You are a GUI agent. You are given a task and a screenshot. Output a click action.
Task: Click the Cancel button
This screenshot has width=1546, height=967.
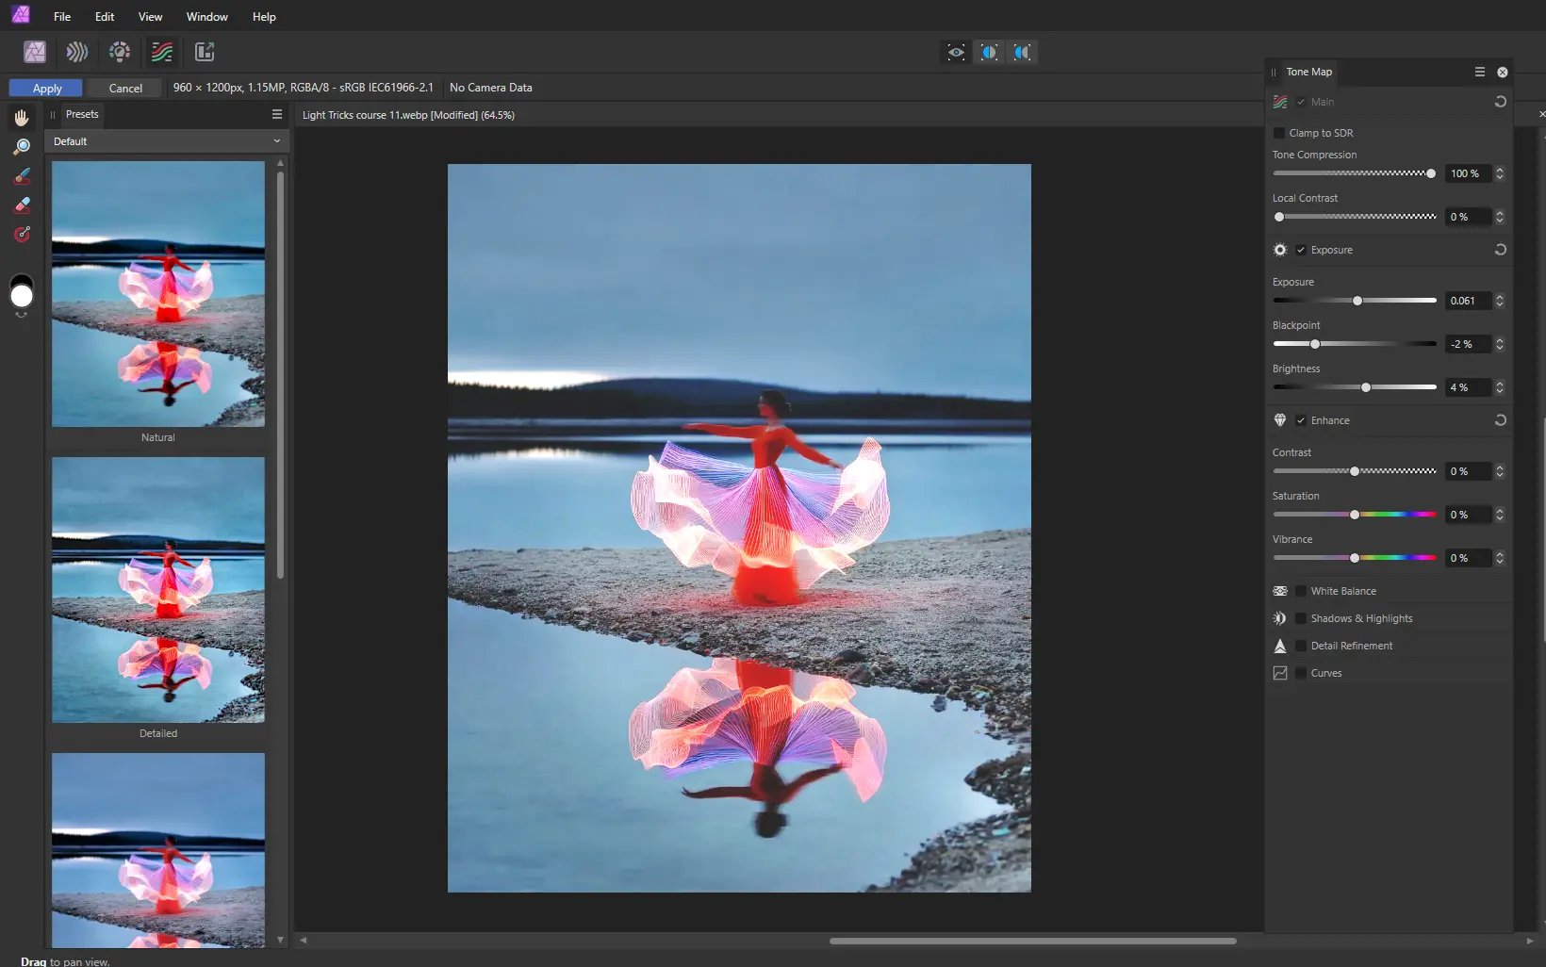(x=125, y=88)
